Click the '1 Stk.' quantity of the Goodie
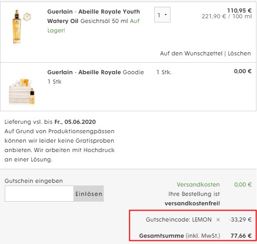Viewport: 257px width, 244px height. 164,72
